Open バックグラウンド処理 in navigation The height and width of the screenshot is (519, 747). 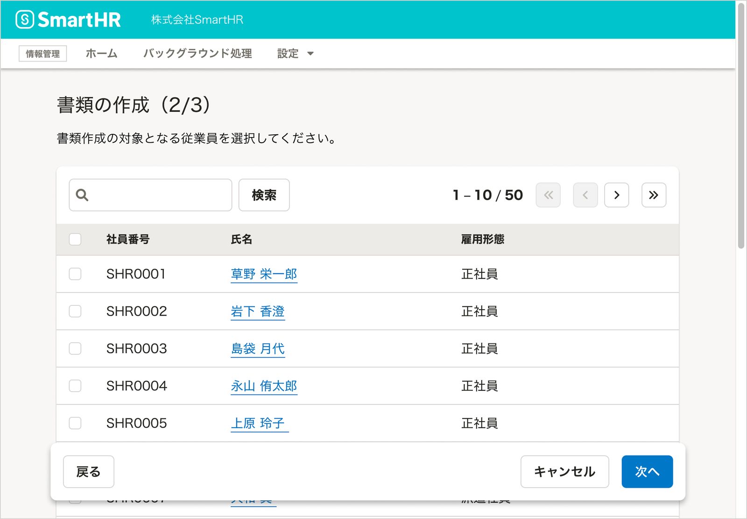click(197, 54)
